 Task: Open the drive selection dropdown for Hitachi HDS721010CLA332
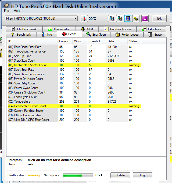click(41, 18)
